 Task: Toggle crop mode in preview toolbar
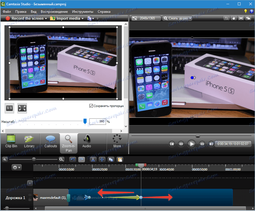click(x=226, y=18)
